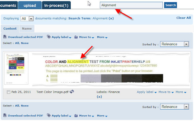Open the in-process(1) tab
Screen dimensions: 194x121
[x=56, y=5]
